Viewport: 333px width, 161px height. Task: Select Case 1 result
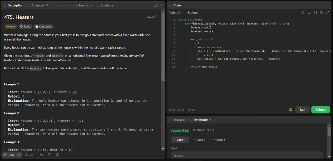point(180,140)
